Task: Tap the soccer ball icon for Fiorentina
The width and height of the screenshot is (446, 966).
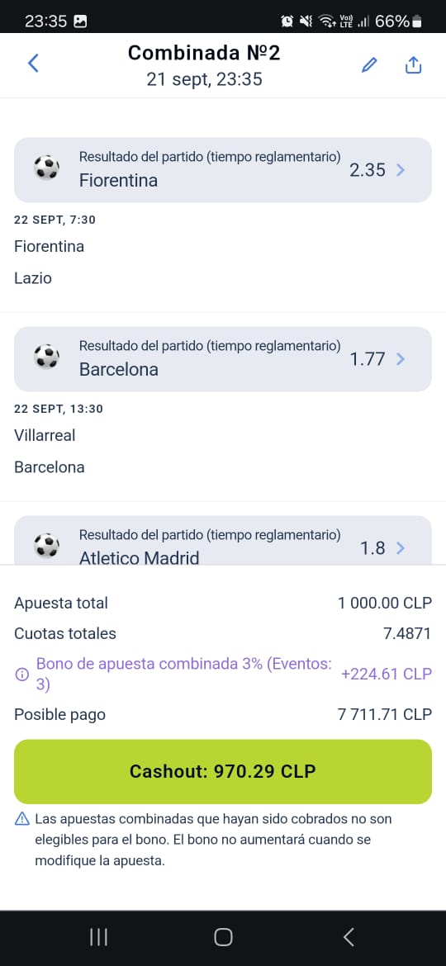Action: (46, 168)
